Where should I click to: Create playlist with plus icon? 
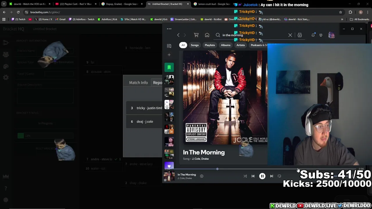[169, 55]
